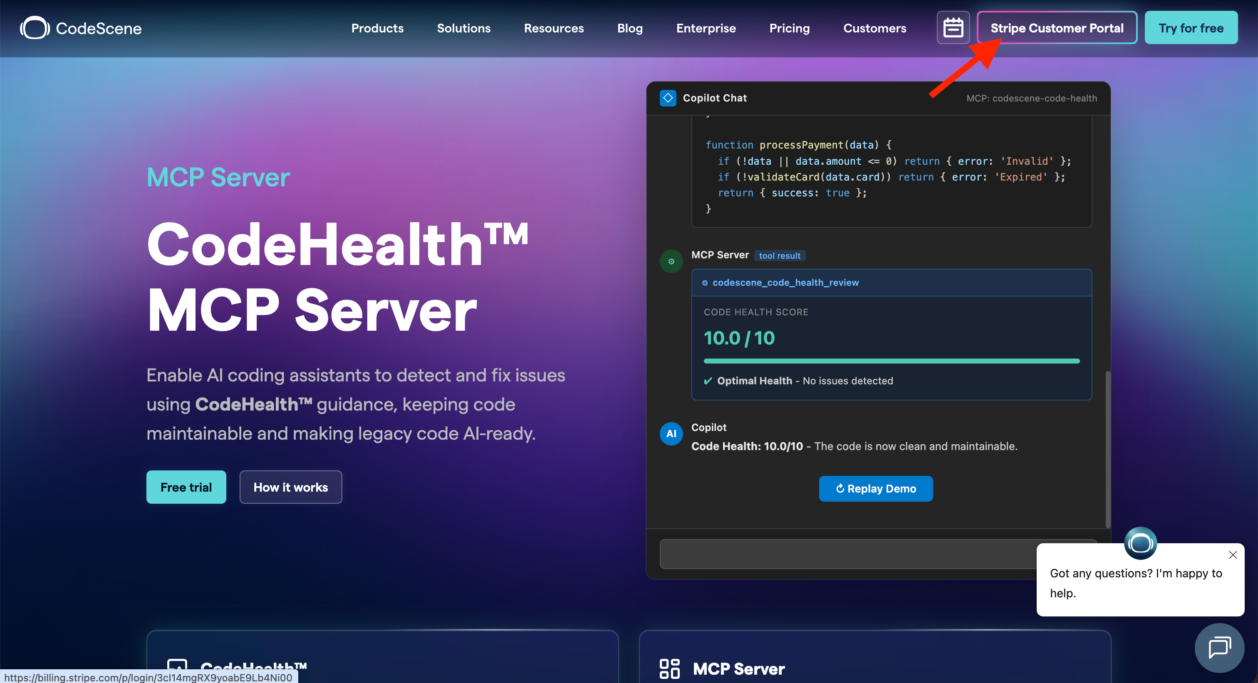Click the 'Copilot Chat' panel title
This screenshot has height=683, width=1258.
714,98
